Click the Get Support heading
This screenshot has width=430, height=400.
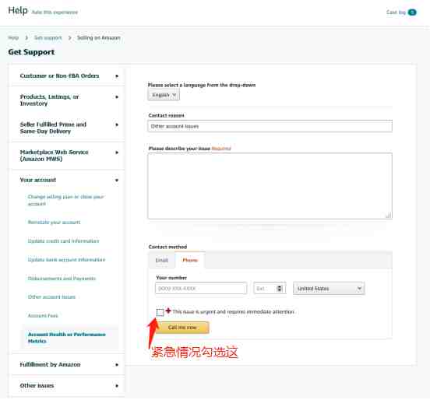(31, 52)
